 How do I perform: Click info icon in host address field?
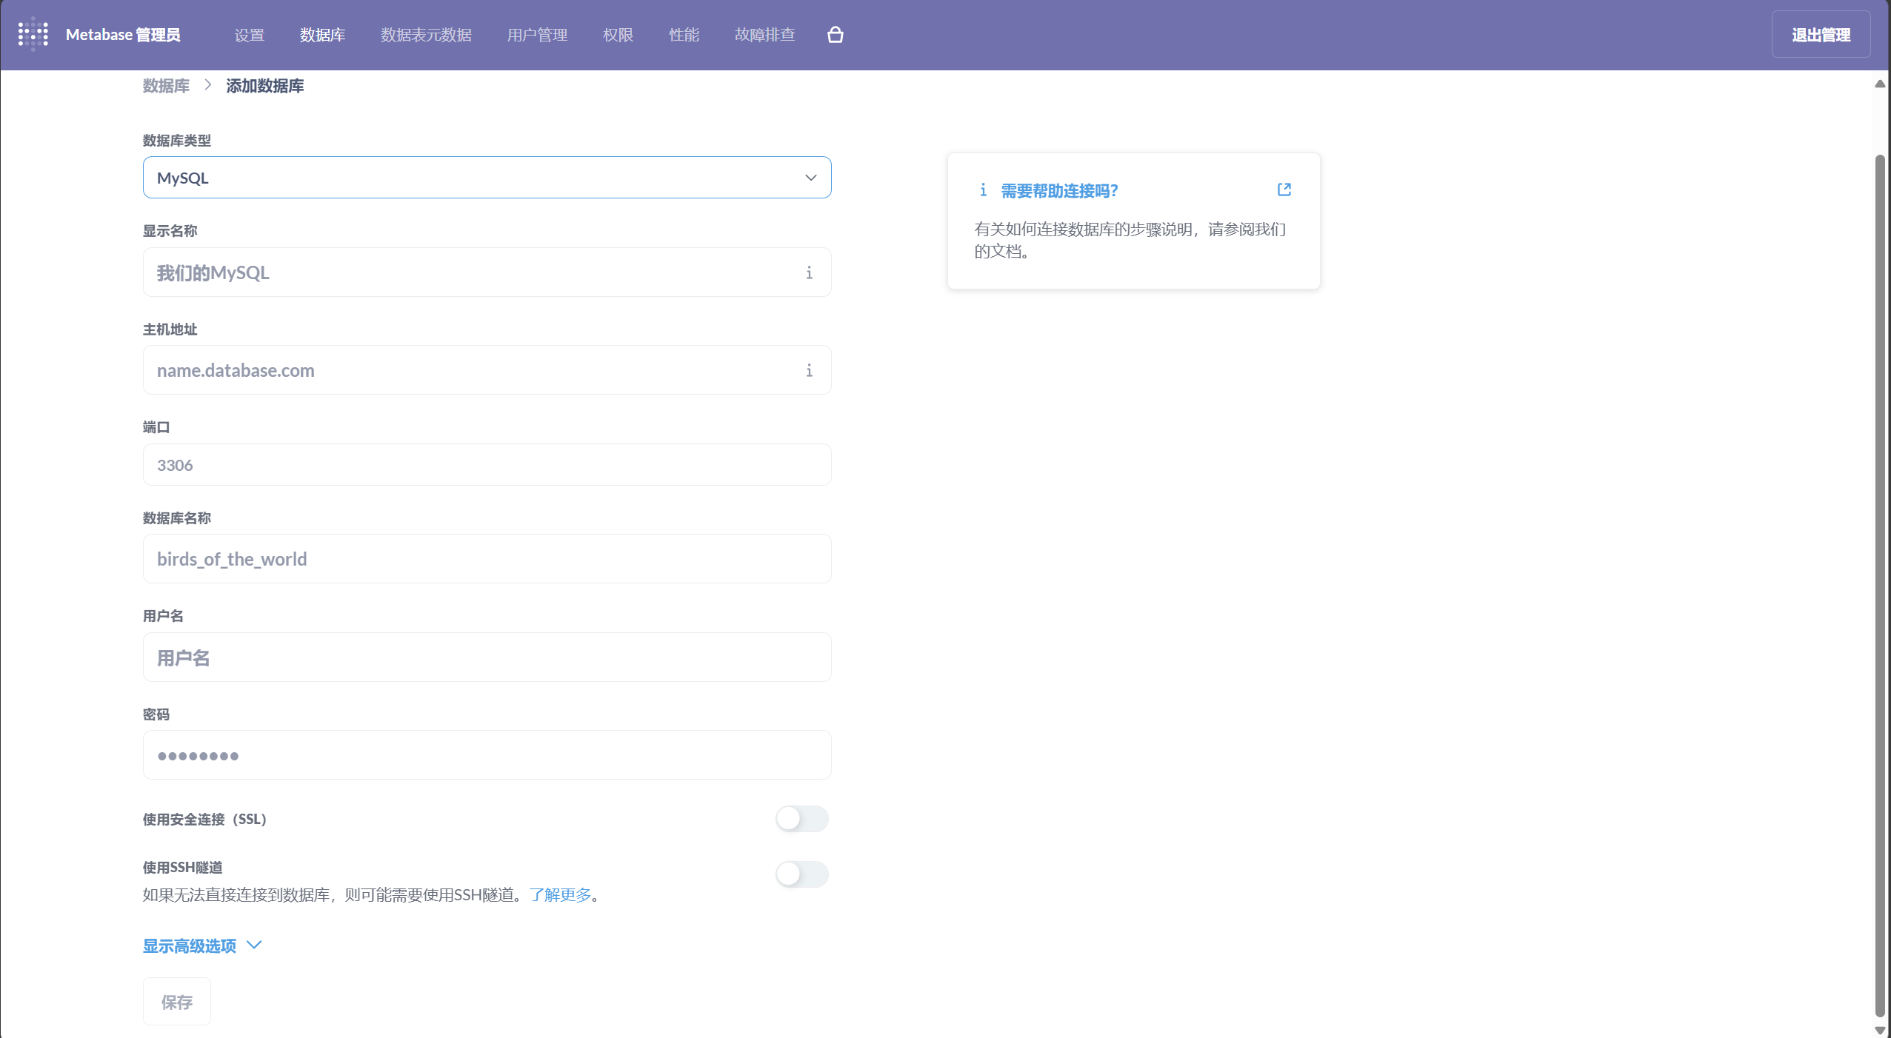(809, 370)
